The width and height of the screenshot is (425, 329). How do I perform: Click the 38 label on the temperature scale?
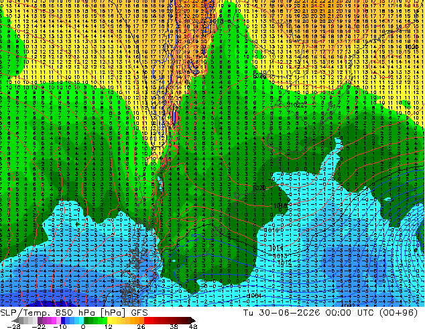point(174,326)
